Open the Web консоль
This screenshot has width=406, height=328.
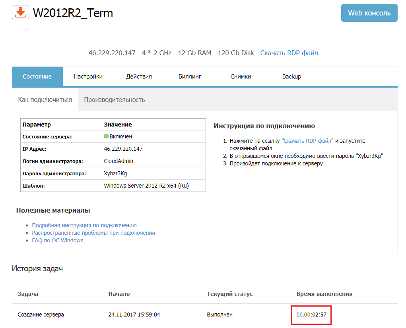click(369, 13)
